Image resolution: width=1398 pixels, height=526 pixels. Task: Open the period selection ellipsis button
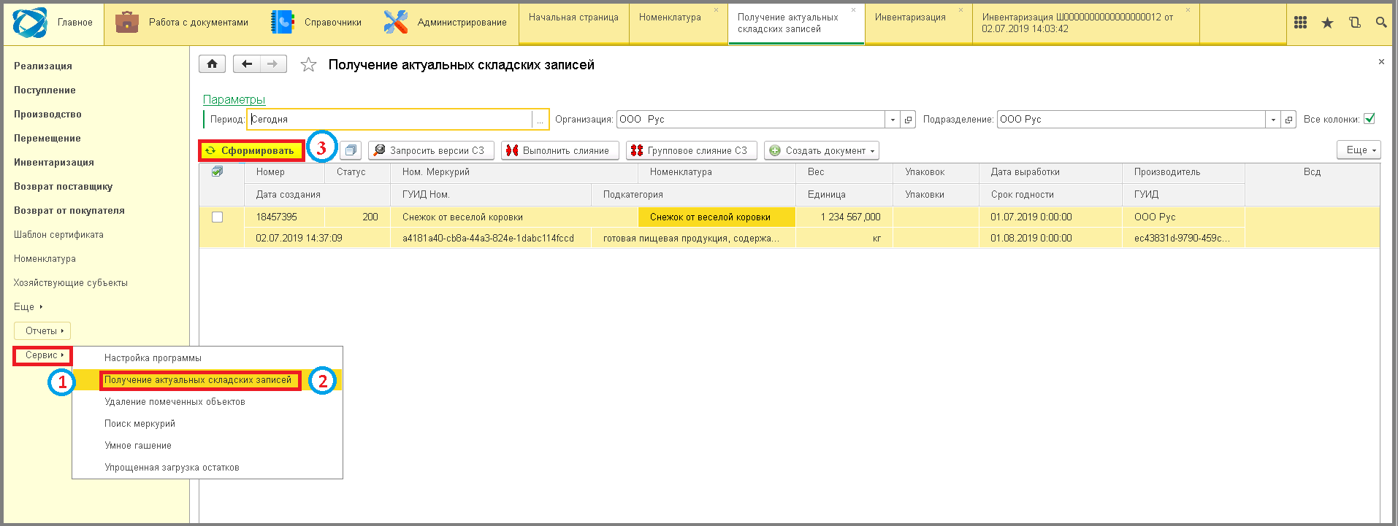pyautogui.click(x=540, y=120)
